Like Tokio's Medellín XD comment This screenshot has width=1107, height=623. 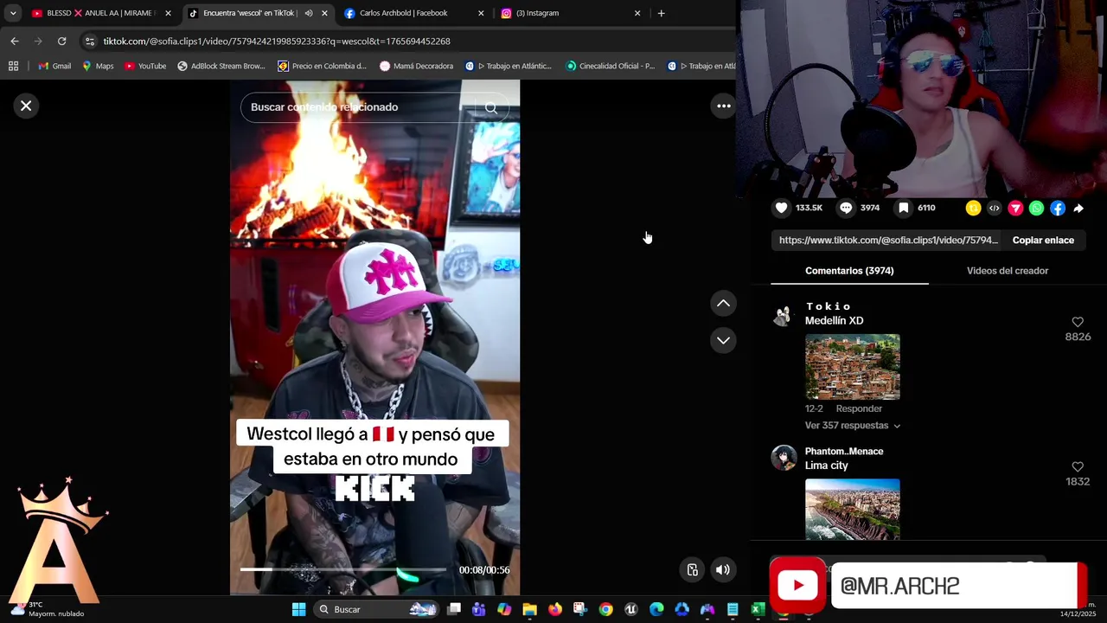click(1078, 322)
